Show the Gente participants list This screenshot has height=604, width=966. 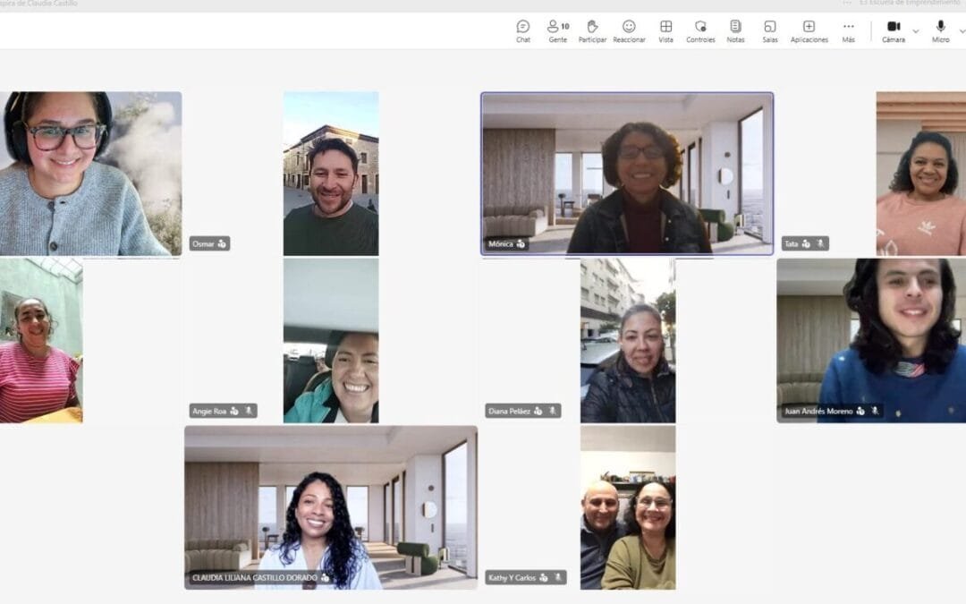coord(557,30)
